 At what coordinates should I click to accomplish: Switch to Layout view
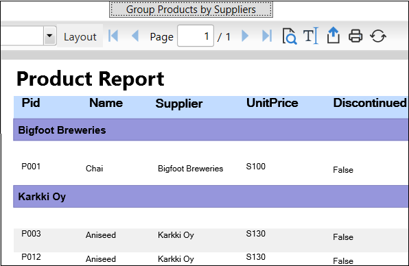click(80, 36)
